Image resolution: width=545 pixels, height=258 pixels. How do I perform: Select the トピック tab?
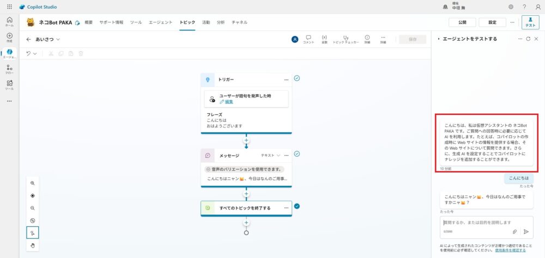click(x=187, y=22)
